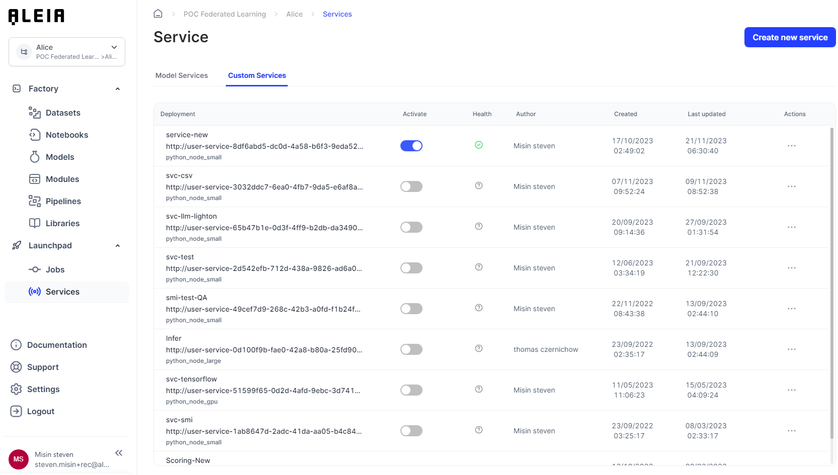The image size is (838, 475).
Task: Select the Libraries icon
Action: 34,223
